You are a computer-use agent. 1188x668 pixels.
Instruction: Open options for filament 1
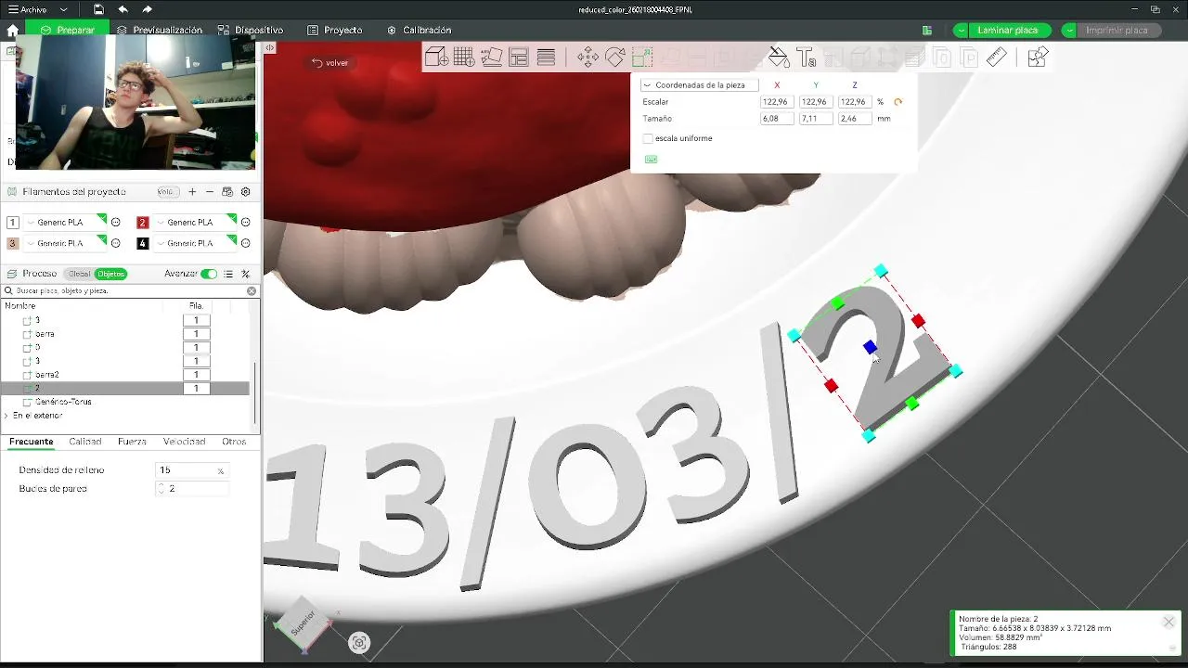point(116,223)
